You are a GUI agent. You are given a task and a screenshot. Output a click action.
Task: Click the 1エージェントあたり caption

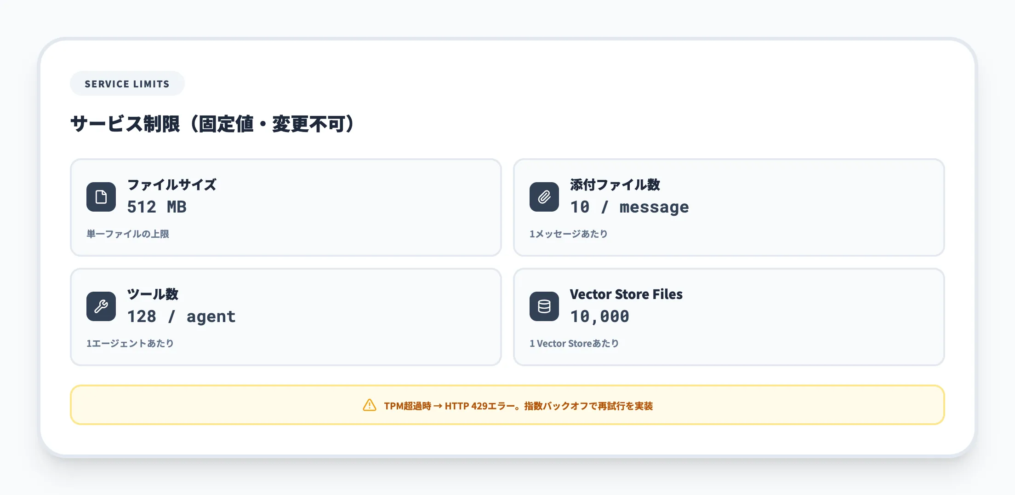[130, 343]
